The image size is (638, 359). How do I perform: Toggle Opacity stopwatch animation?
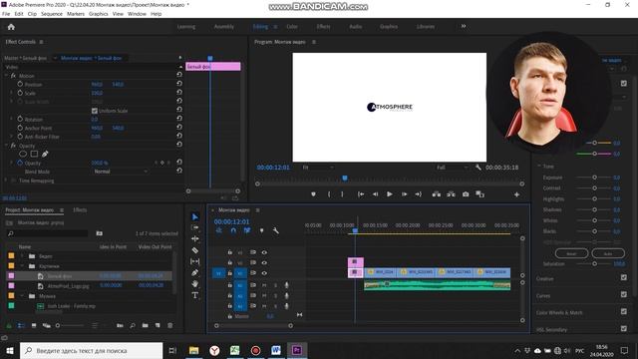click(20, 163)
